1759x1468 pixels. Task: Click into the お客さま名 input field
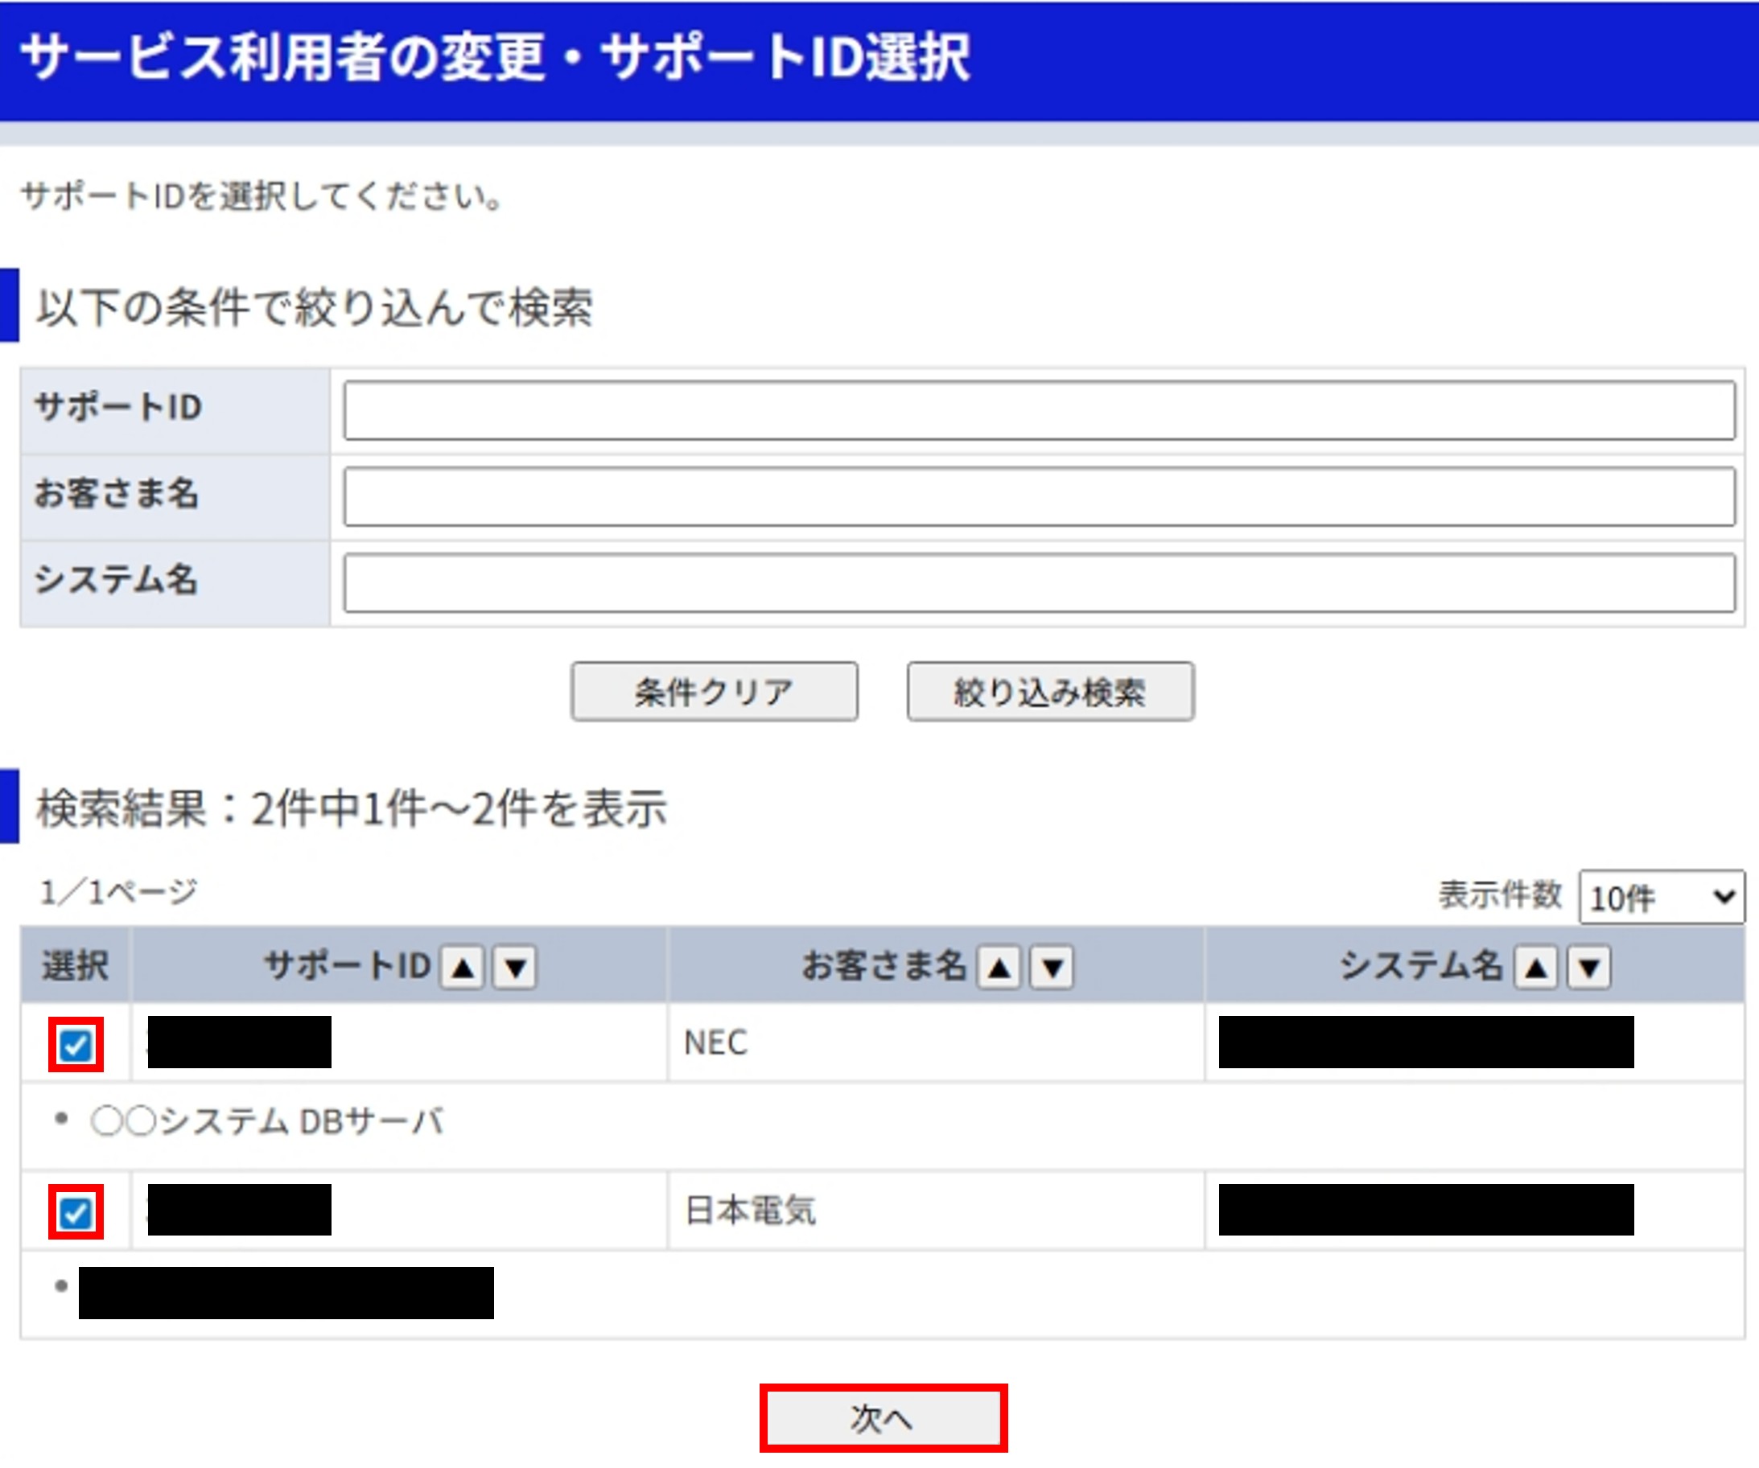[x=1039, y=496]
